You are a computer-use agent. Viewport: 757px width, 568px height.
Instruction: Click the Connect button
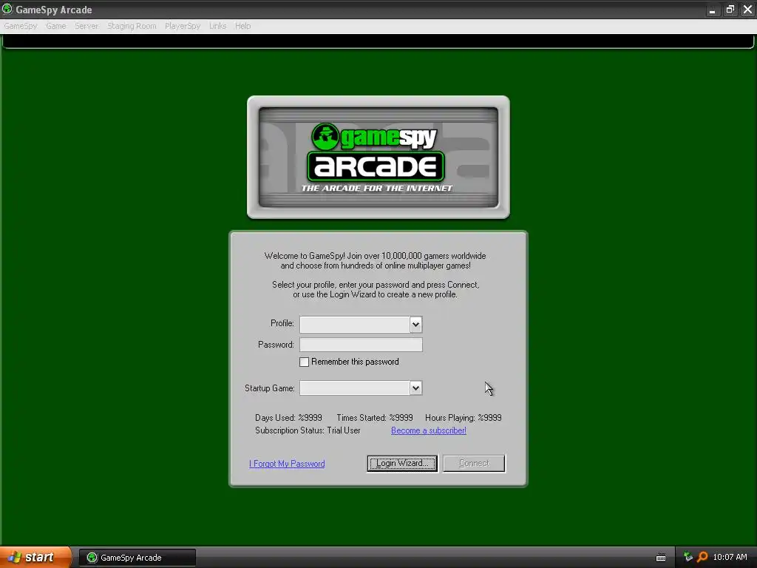[474, 463]
